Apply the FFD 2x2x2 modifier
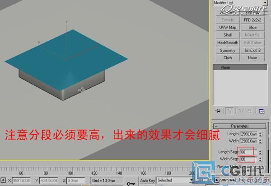This screenshot has width=271, height=186. click(252, 20)
